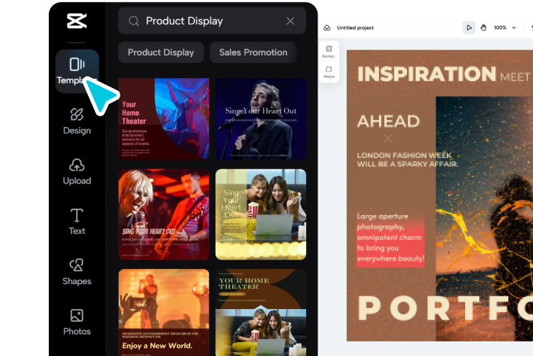Select the Sales Promotion filter chip
Image resolution: width=533 pixels, height=356 pixels.
click(x=254, y=53)
